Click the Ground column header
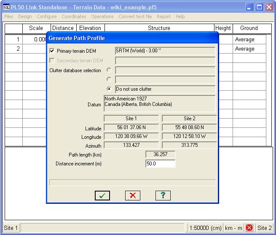The height and width of the screenshot is (235, 276). pos(249,28)
